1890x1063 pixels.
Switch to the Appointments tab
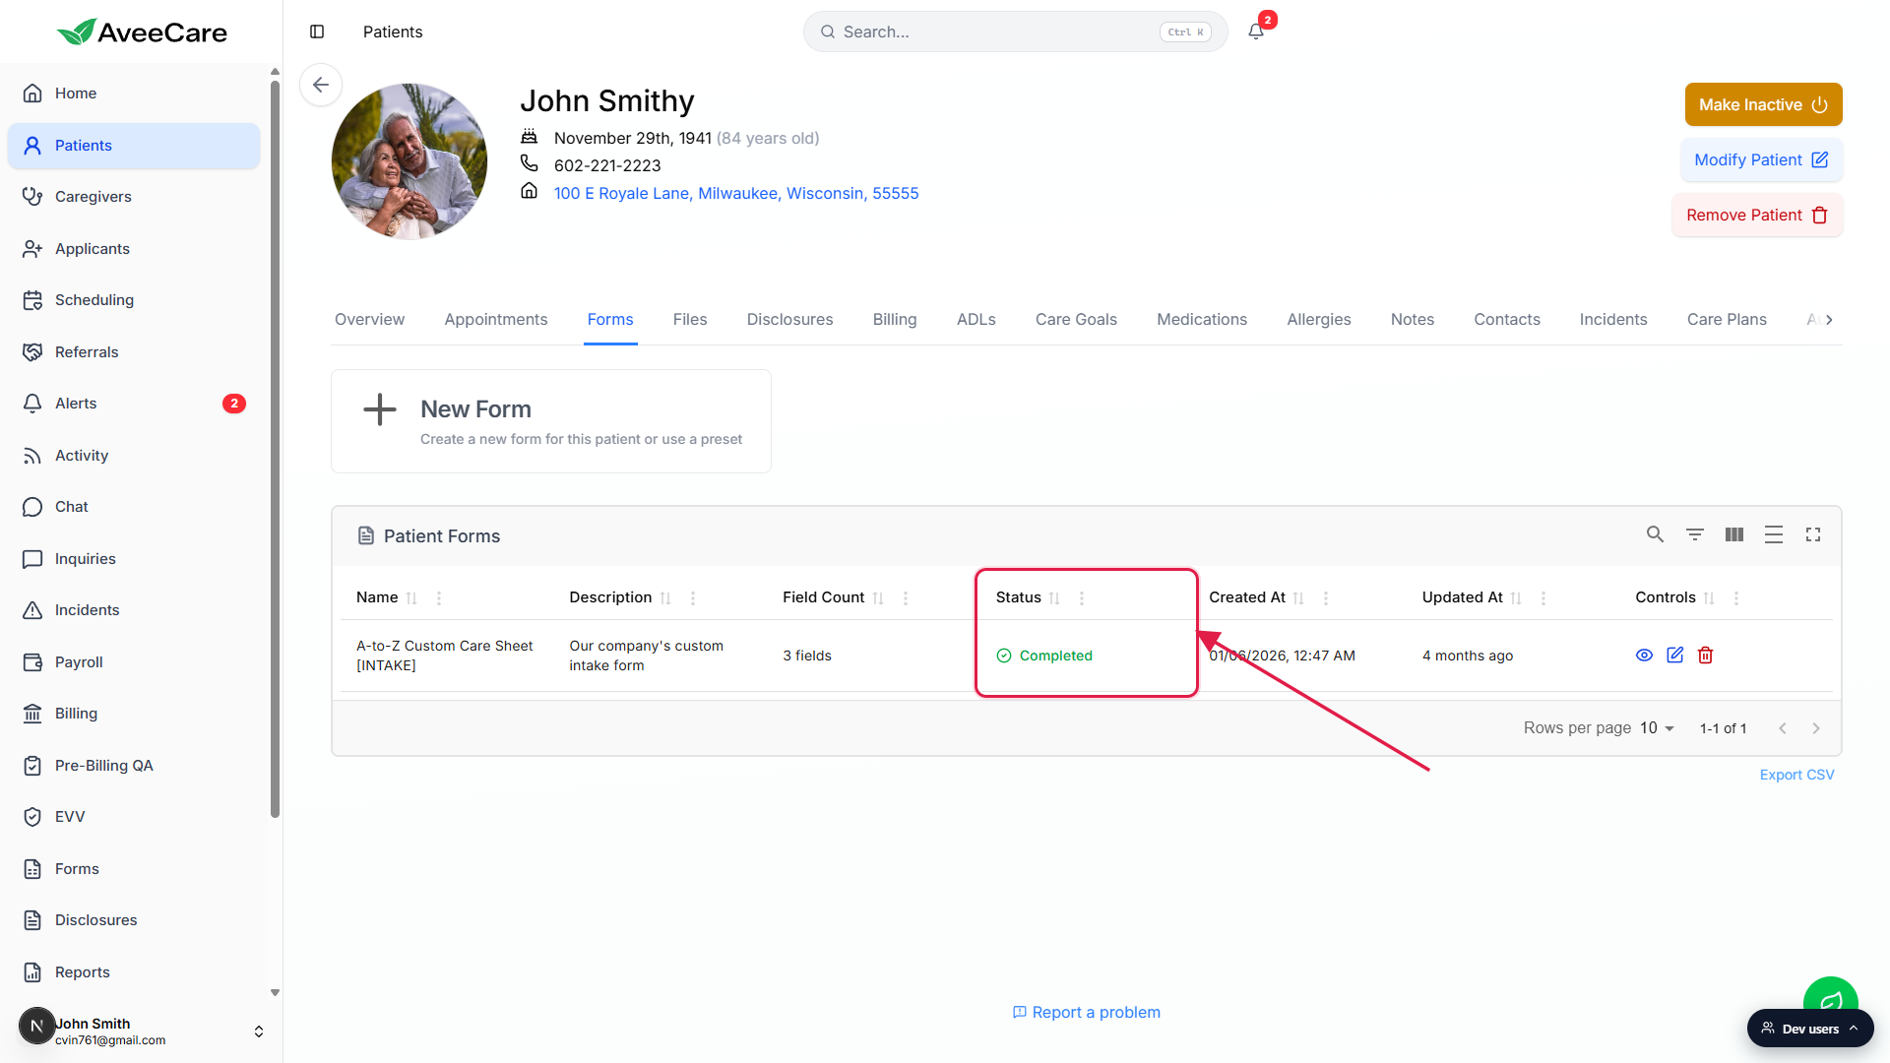[495, 320]
